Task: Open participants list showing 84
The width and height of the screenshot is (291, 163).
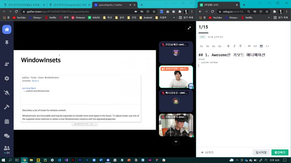Action: point(7,150)
